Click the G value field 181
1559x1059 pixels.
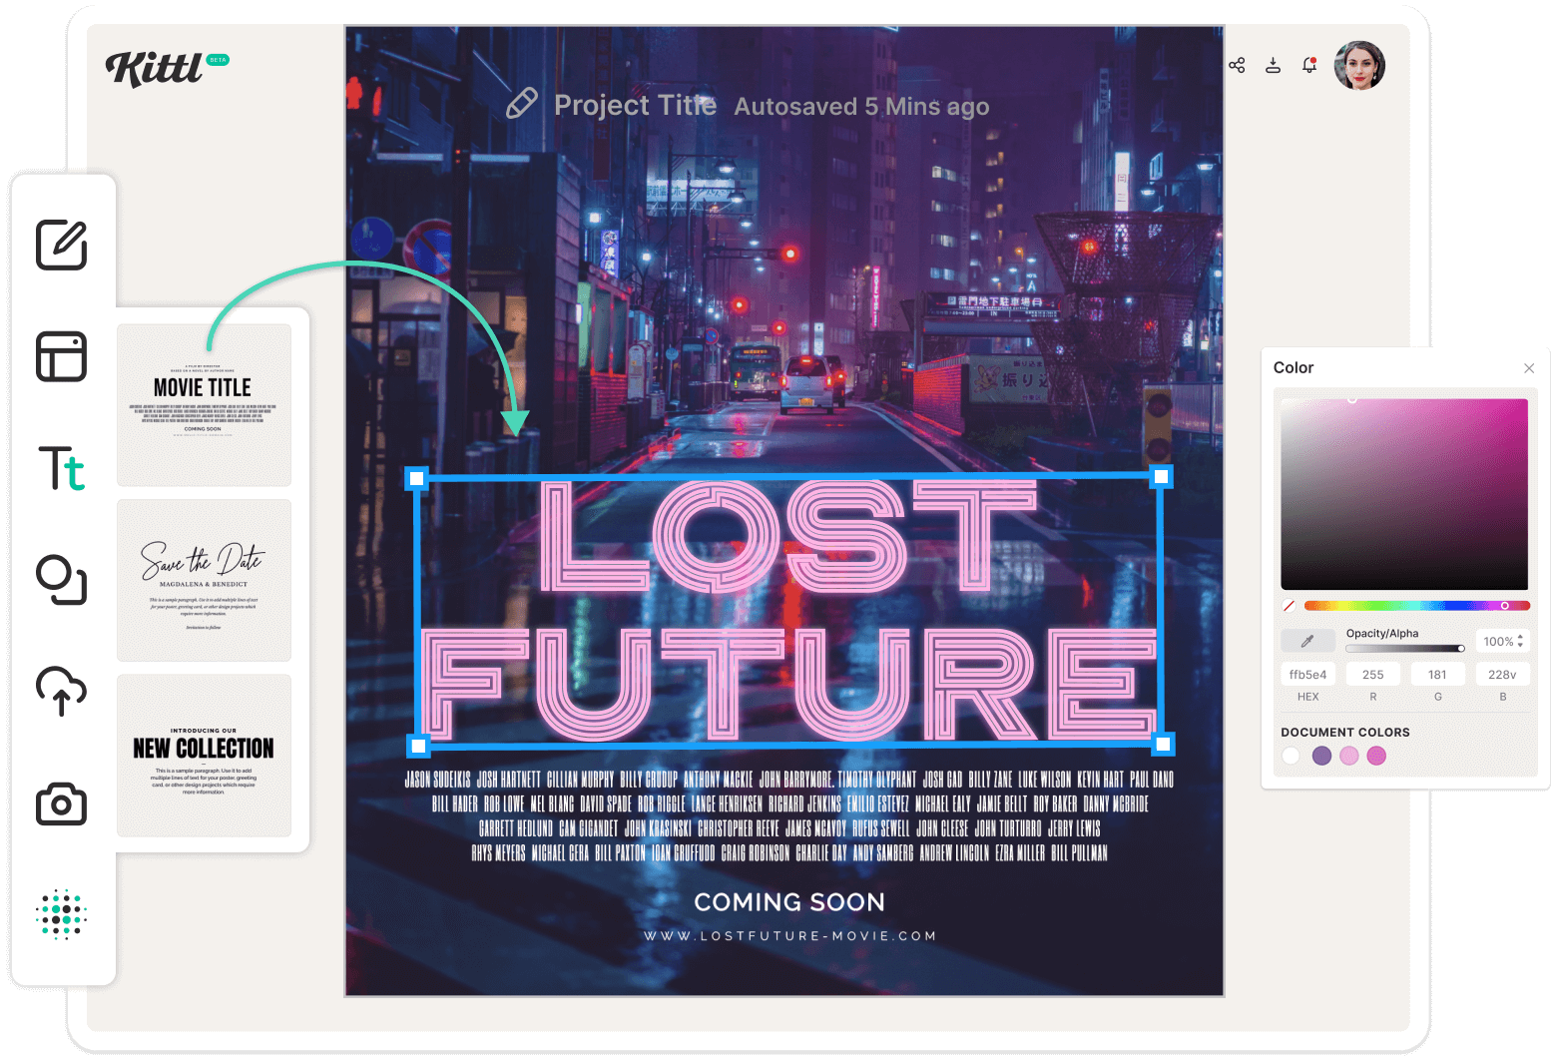(x=1437, y=675)
